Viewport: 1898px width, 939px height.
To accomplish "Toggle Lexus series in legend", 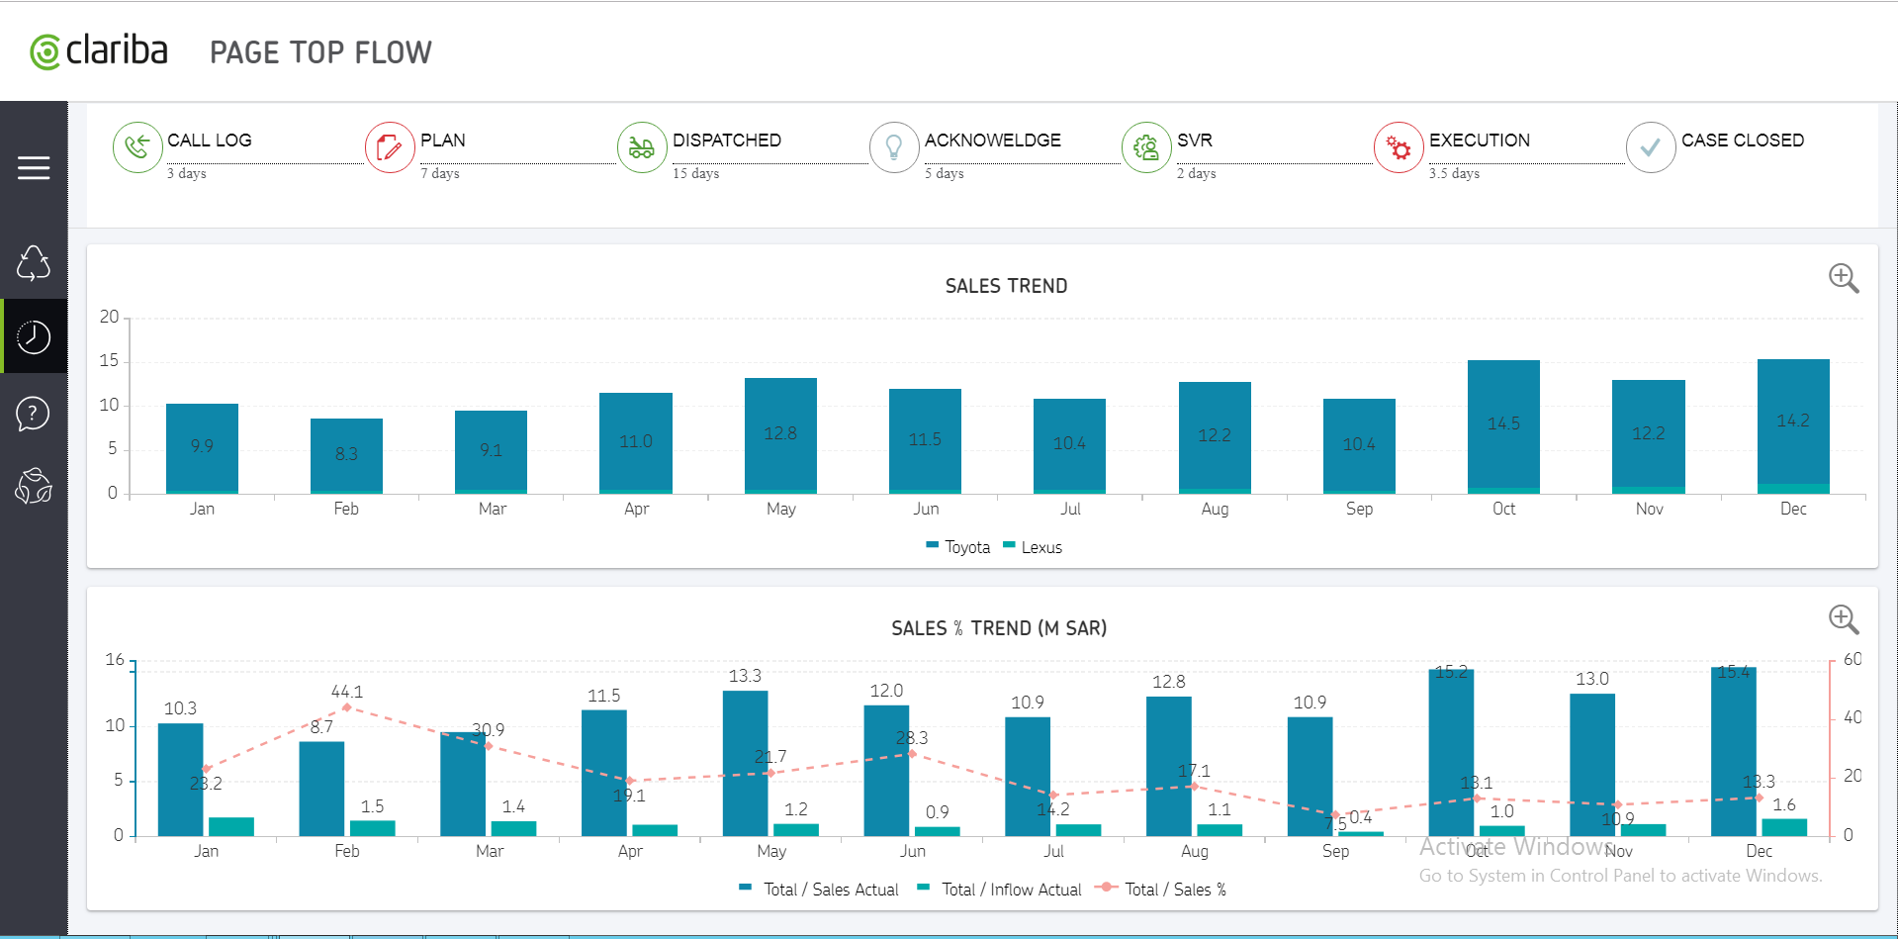I will point(1033,547).
